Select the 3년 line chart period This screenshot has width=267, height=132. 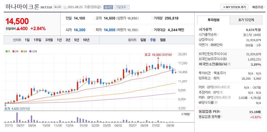[68, 40]
